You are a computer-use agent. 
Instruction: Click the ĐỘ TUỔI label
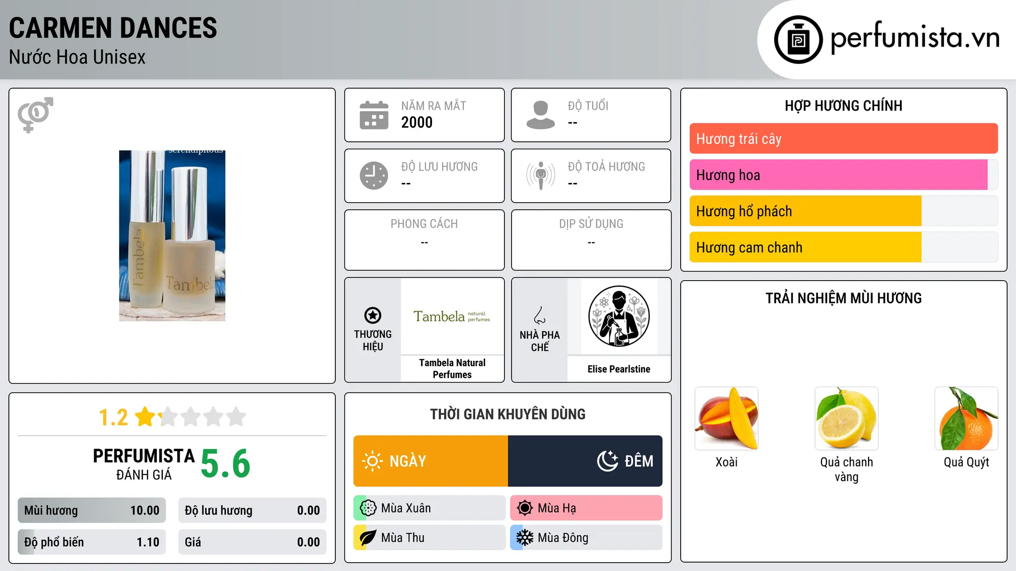[588, 106]
